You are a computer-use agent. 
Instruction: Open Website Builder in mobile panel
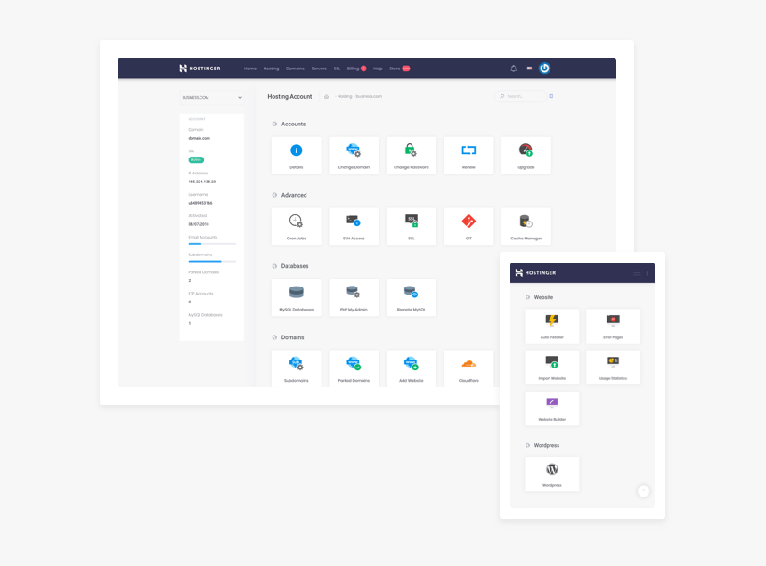[551, 408]
